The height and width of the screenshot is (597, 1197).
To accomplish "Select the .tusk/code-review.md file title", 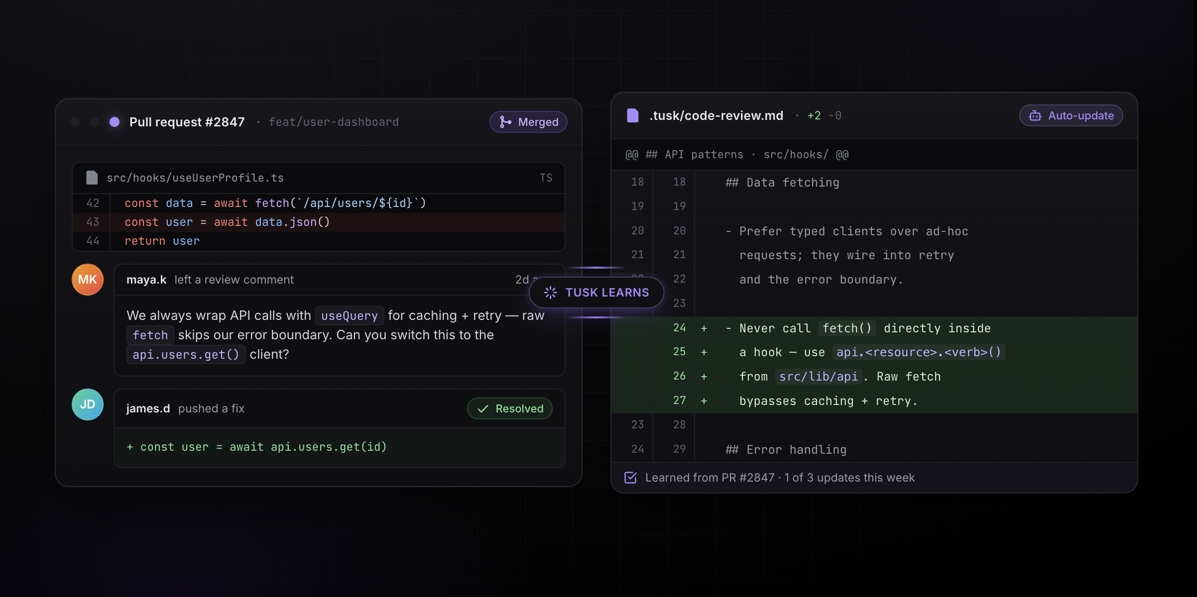I will [x=716, y=115].
